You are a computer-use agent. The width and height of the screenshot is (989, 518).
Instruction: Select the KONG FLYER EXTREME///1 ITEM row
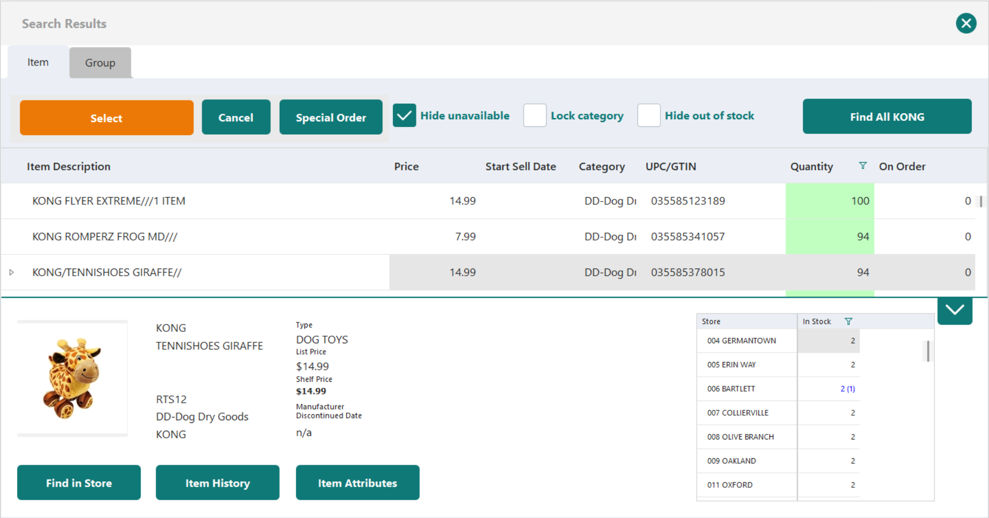(488, 201)
